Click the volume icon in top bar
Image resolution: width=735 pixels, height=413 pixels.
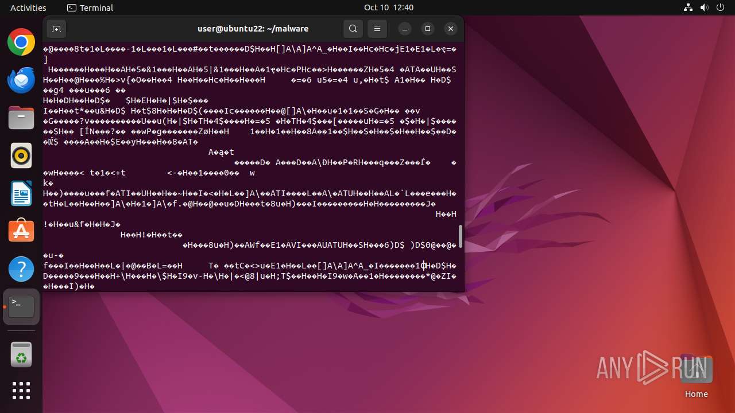pyautogui.click(x=704, y=7)
